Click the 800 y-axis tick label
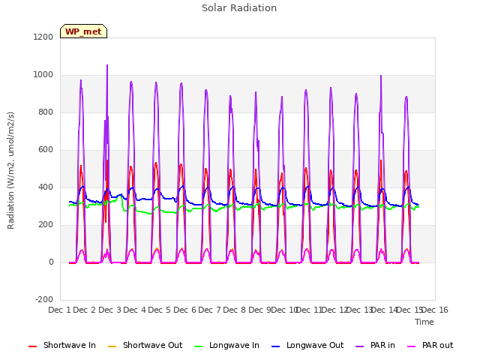 tap(46, 112)
